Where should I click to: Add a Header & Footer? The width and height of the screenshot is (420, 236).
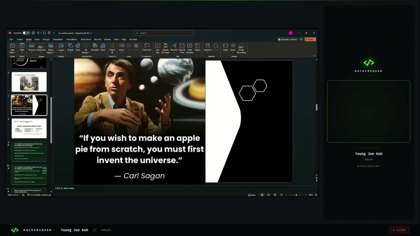click(166, 48)
